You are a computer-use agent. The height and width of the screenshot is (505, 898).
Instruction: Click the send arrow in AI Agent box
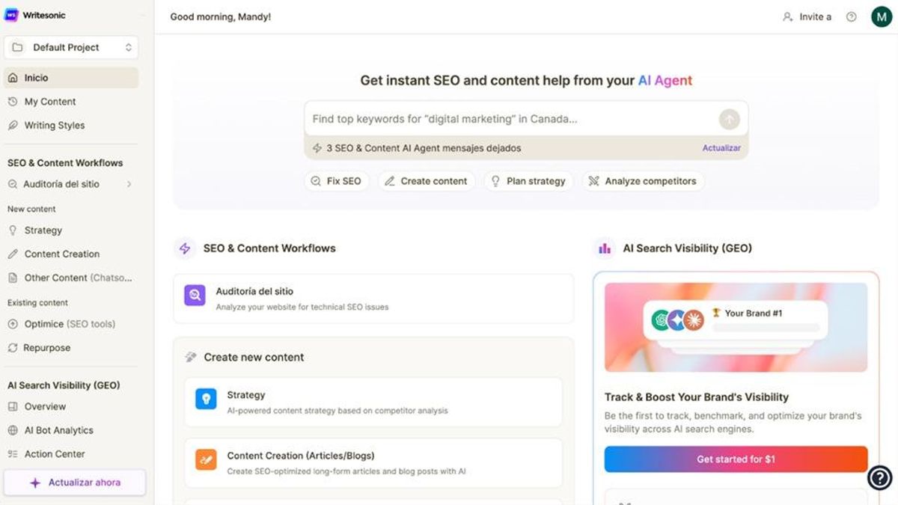click(729, 119)
